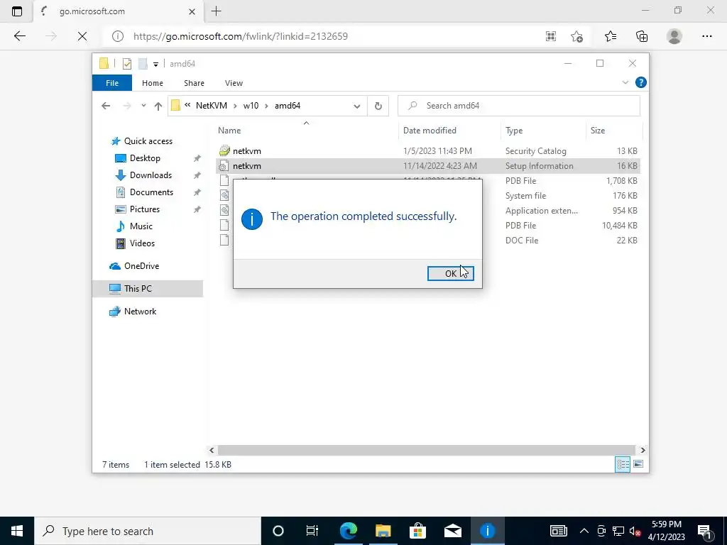This screenshot has width=727, height=545.
Task: Switch to details view layout icon
Action: (x=623, y=464)
